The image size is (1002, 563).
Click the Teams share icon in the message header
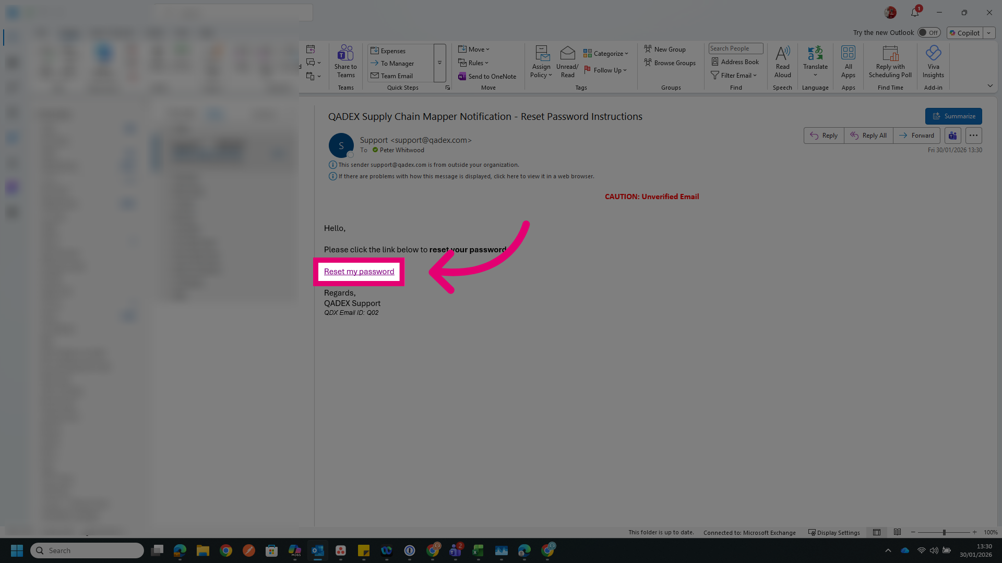click(952, 136)
